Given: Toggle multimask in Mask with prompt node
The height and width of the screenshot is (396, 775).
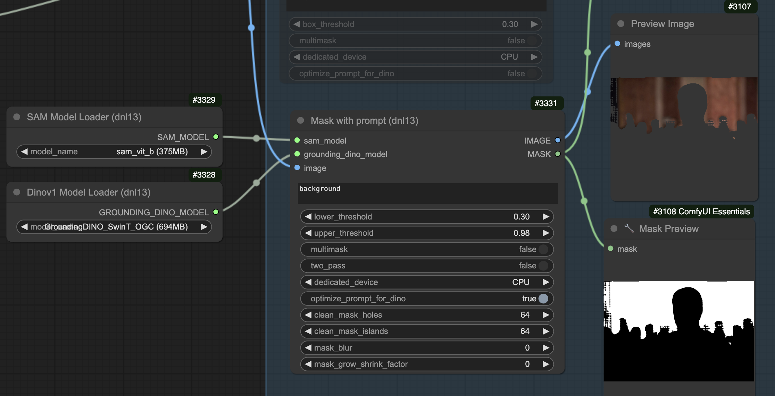Looking at the screenshot, I should pyautogui.click(x=543, y=249).
